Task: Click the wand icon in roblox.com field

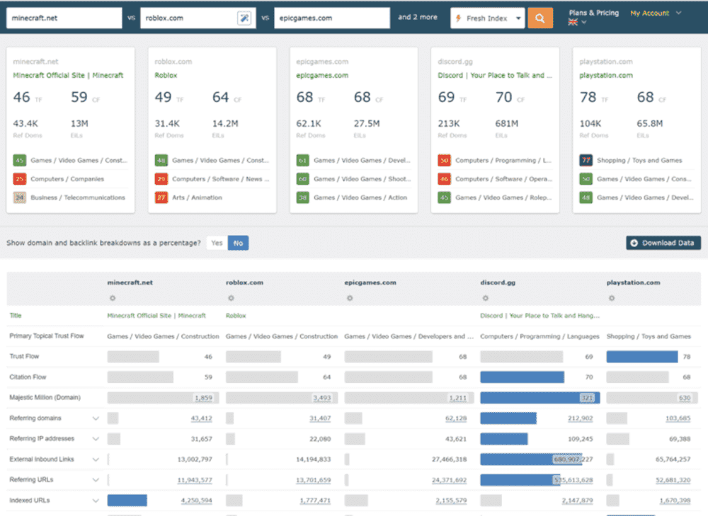Action: pyautogui.click(x=244, y=18)
